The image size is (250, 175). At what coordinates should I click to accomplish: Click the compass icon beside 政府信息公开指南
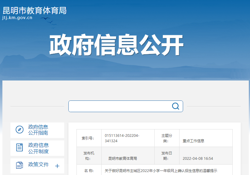click(19, 130)
